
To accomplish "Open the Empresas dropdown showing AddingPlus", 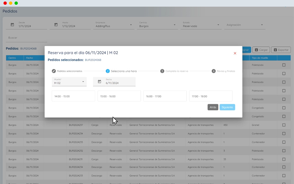I will tap(114, 25).
